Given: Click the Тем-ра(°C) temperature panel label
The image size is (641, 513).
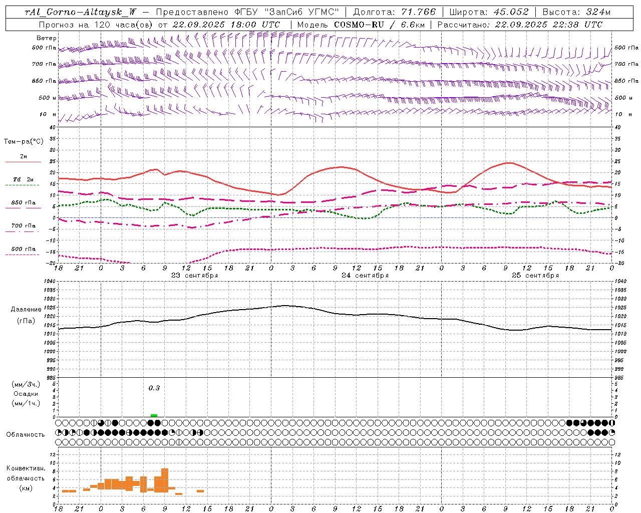Looking at the screenshot, I should coord(24,142).
